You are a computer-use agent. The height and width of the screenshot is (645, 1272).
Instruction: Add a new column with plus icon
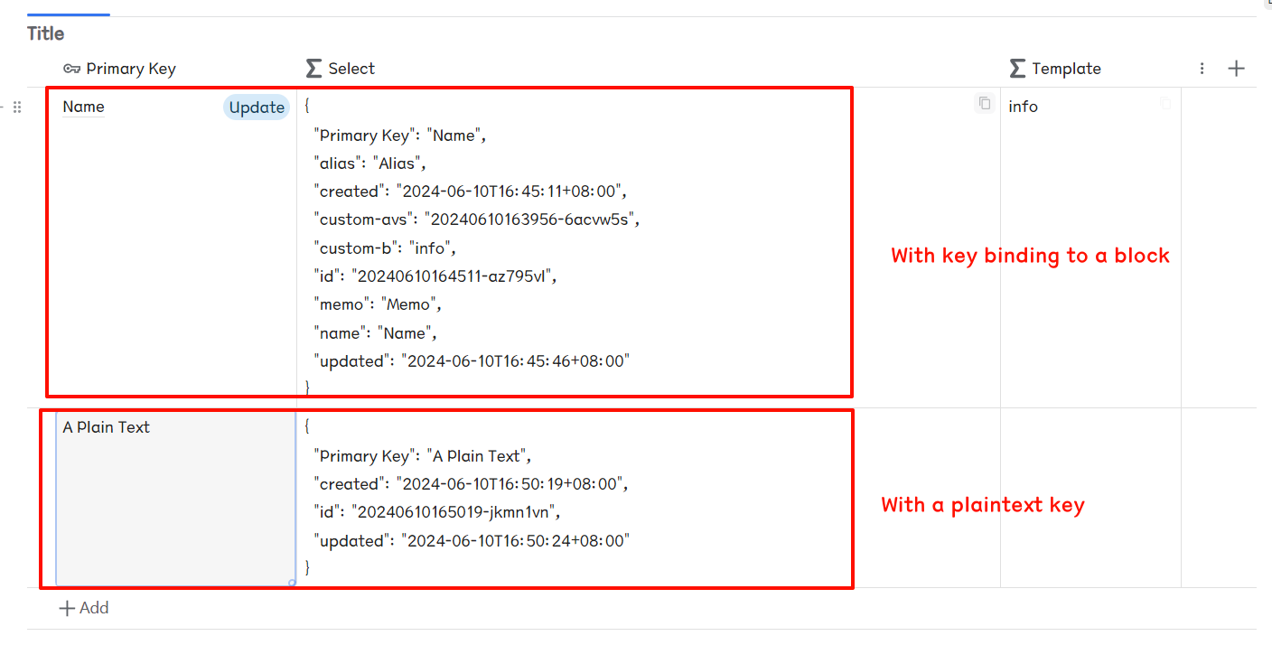pos(1237,69)
